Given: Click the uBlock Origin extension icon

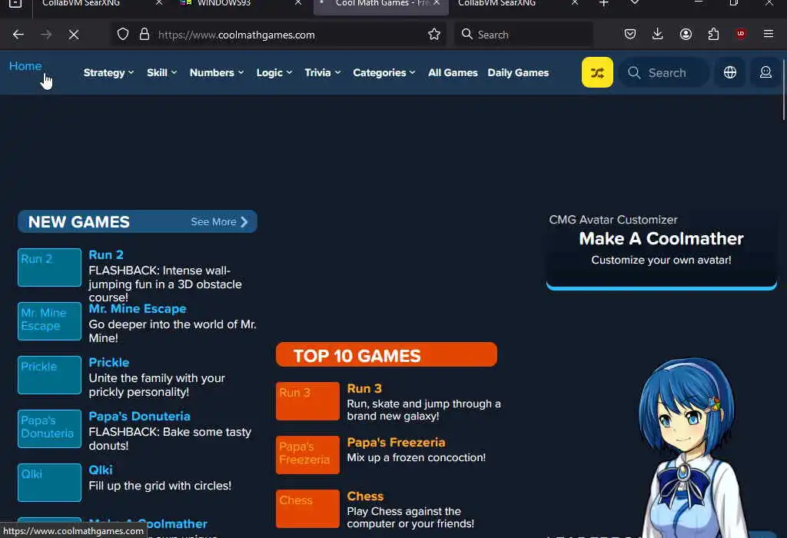Looking at the screenshot, I should pyautogui.click(x=741, y=34).
